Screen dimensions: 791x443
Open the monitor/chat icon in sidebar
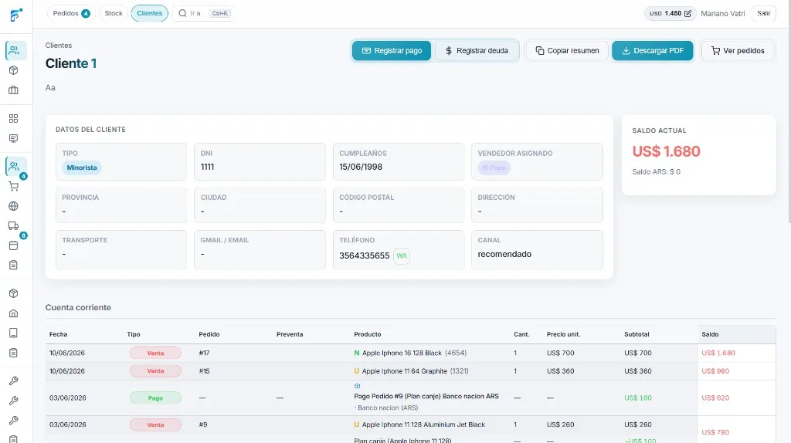(x=14, y=138)
